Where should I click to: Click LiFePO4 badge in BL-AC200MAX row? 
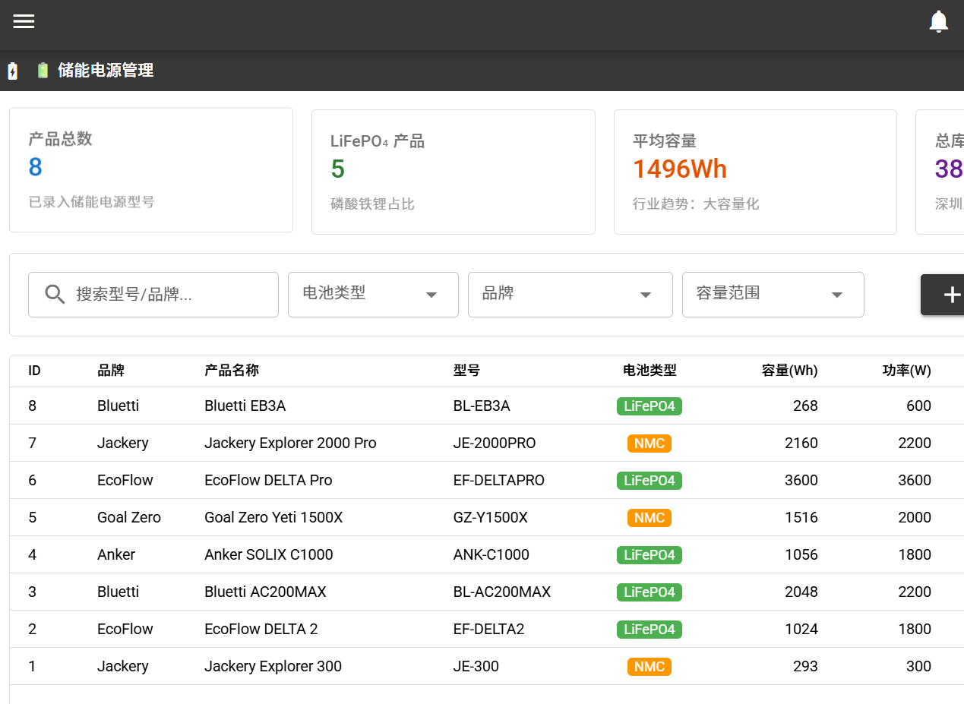pyautogui.click(x=650, y=592)
